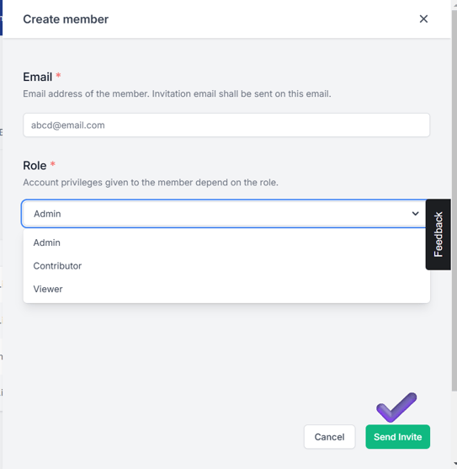Viewport: 457px width, 469px height.
Task: Focus the abcd@email.com email field
Action: pos(226,125)
